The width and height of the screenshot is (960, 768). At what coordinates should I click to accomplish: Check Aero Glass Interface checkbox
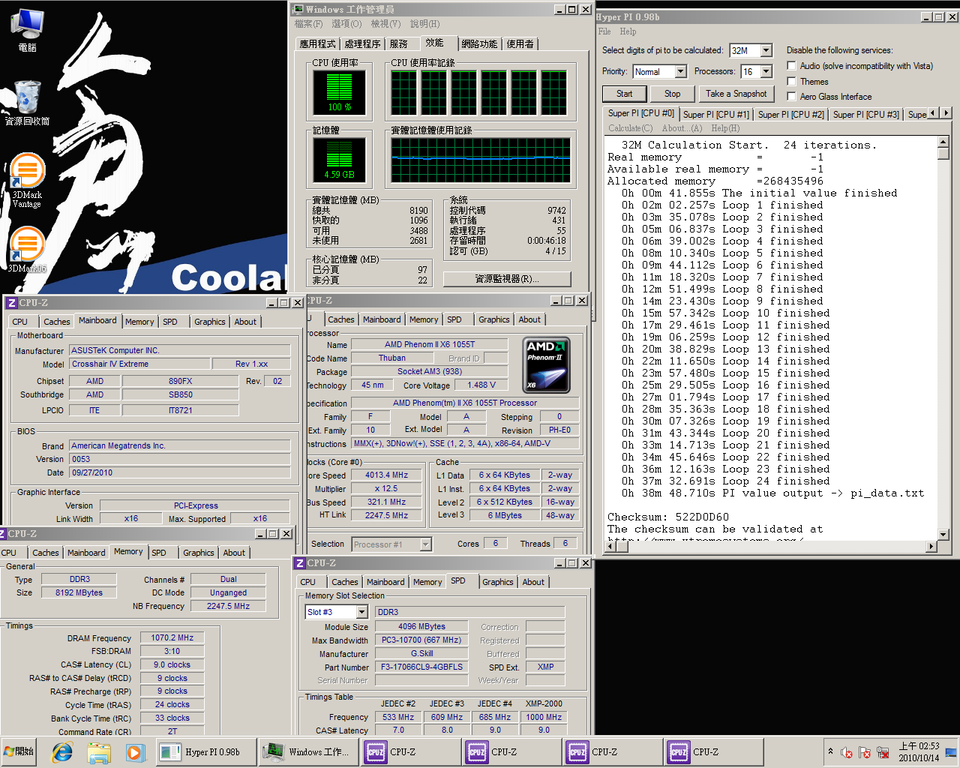tap(791, 96)
